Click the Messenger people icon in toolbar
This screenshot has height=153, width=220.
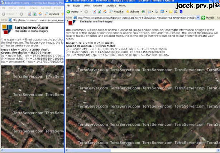176,12
